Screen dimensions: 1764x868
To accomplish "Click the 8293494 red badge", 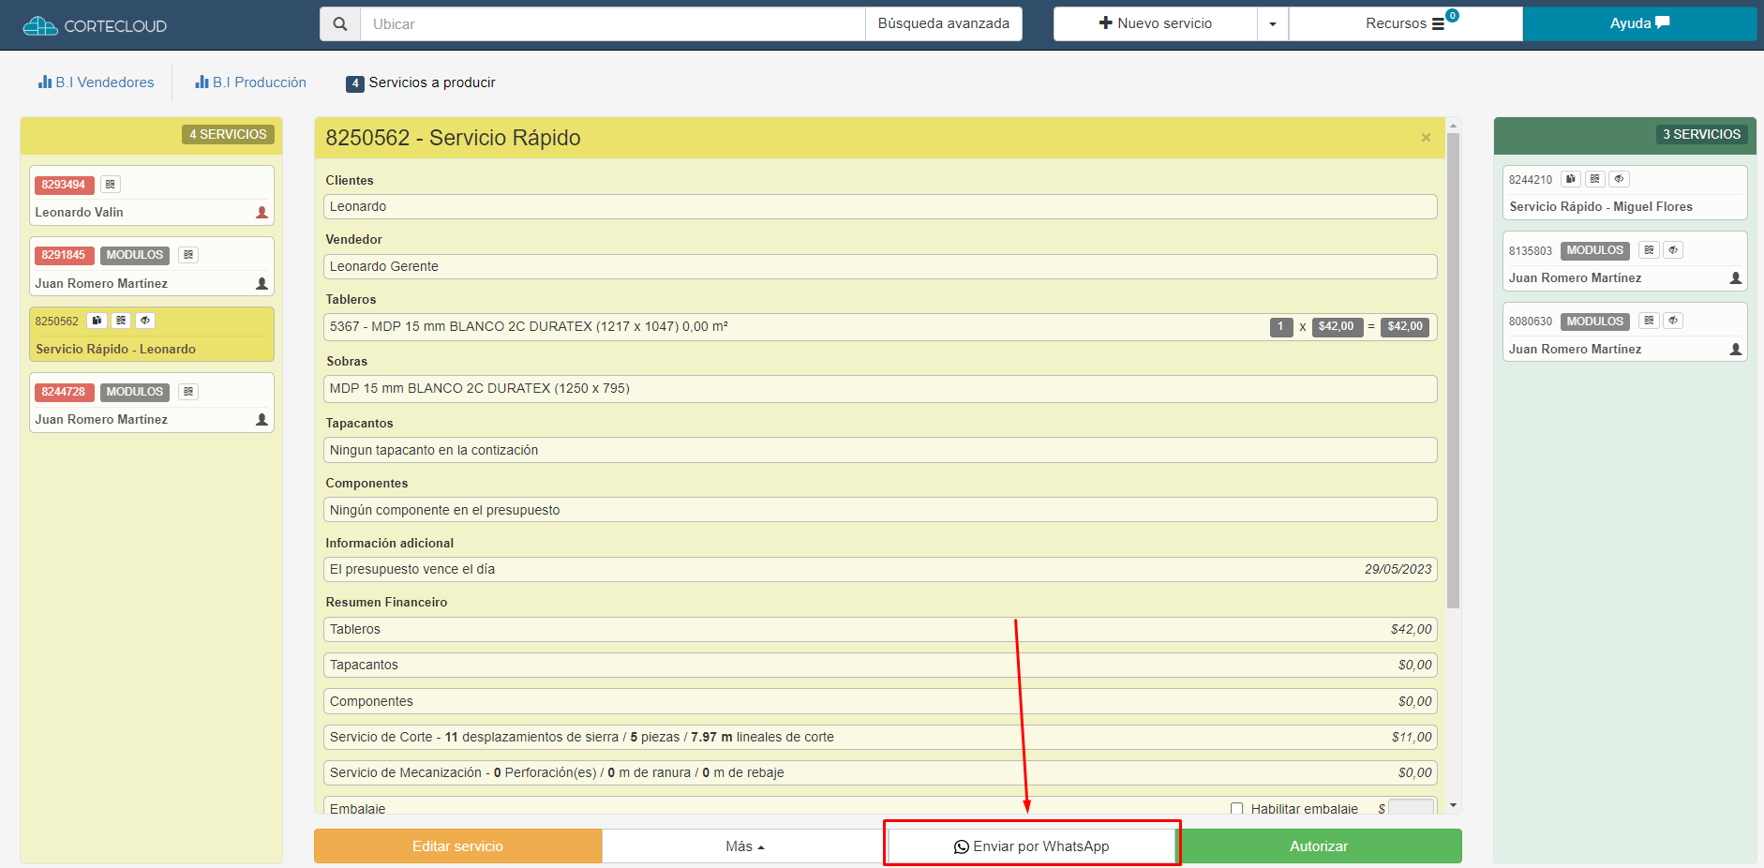I will [64, 185].
